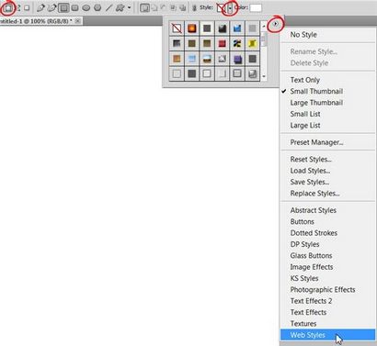
Task: Switch the style view to Text Only
Action: 305,80
